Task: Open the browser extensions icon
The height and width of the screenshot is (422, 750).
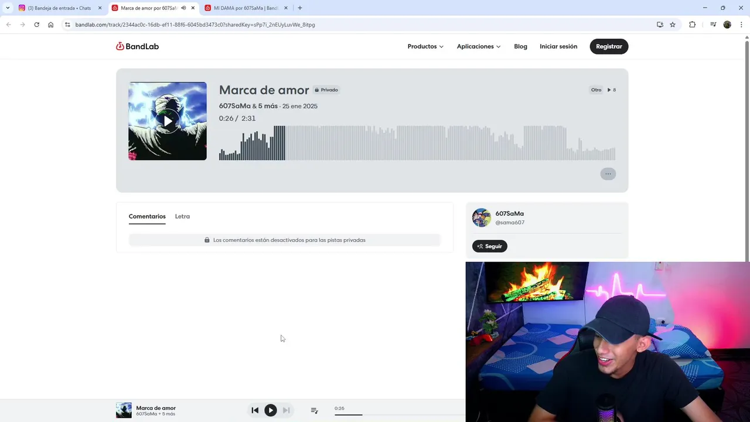Action: [x=692, y=25]
